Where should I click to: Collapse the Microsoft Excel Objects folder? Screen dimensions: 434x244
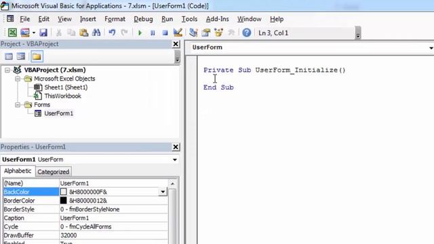point(18,79)
